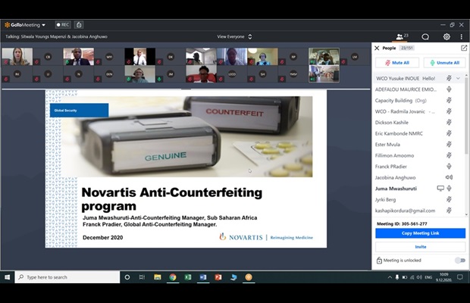Select the WYI participant tile
Image resolution: width=470 pixels, height=303 pixels.
[x=109, y=57]
